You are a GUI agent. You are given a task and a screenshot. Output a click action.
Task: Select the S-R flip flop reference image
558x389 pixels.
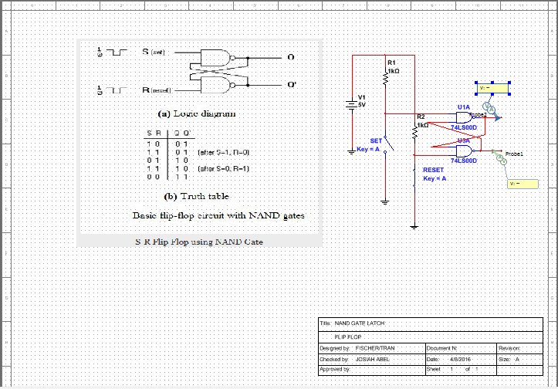coord(200,142)
